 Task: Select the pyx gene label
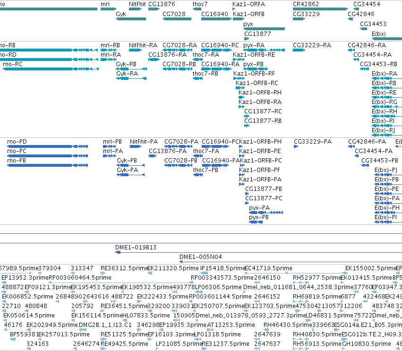(x=248, y=24)
